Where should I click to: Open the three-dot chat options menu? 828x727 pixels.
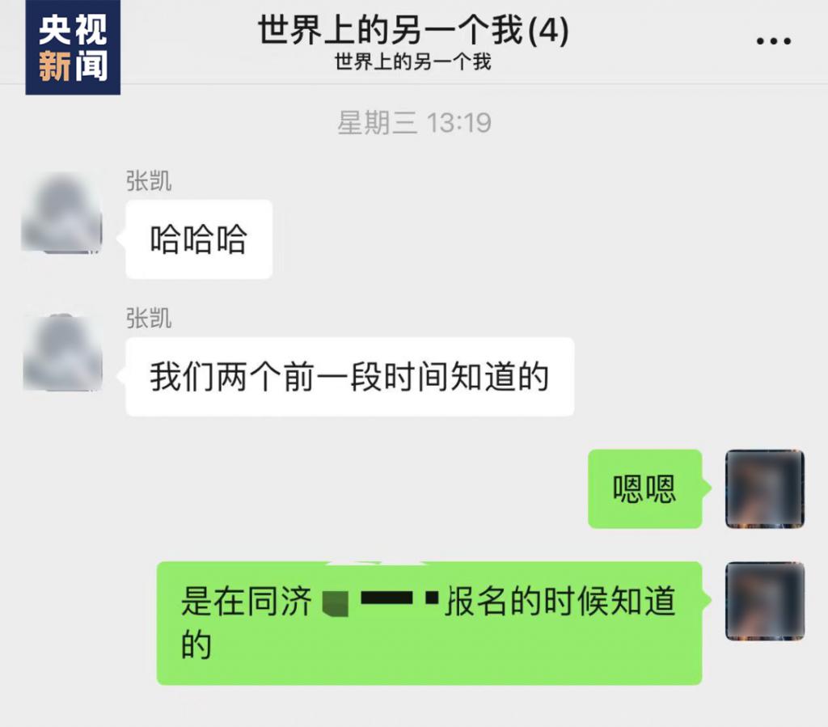[x=774, y=40]
